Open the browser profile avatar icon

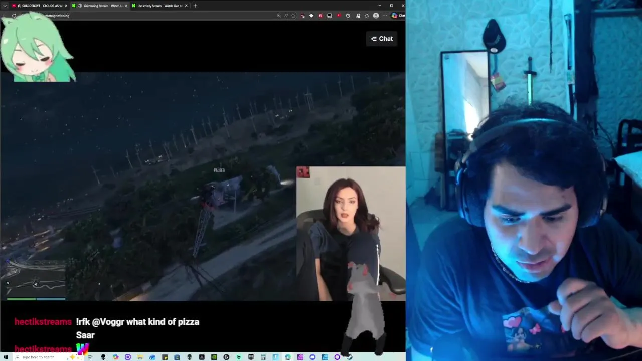pyautogui.click(x=376, y=16)
